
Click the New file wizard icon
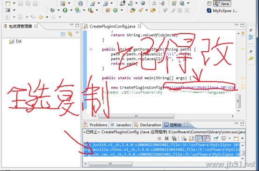click(8, 3)
